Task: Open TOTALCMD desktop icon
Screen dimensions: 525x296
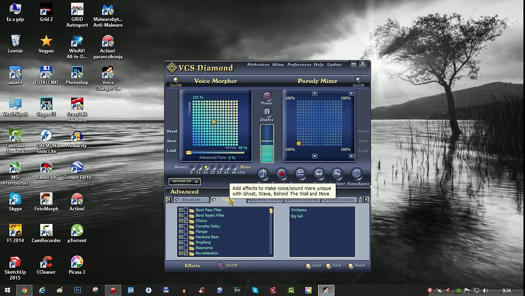Action: point(46,76)
